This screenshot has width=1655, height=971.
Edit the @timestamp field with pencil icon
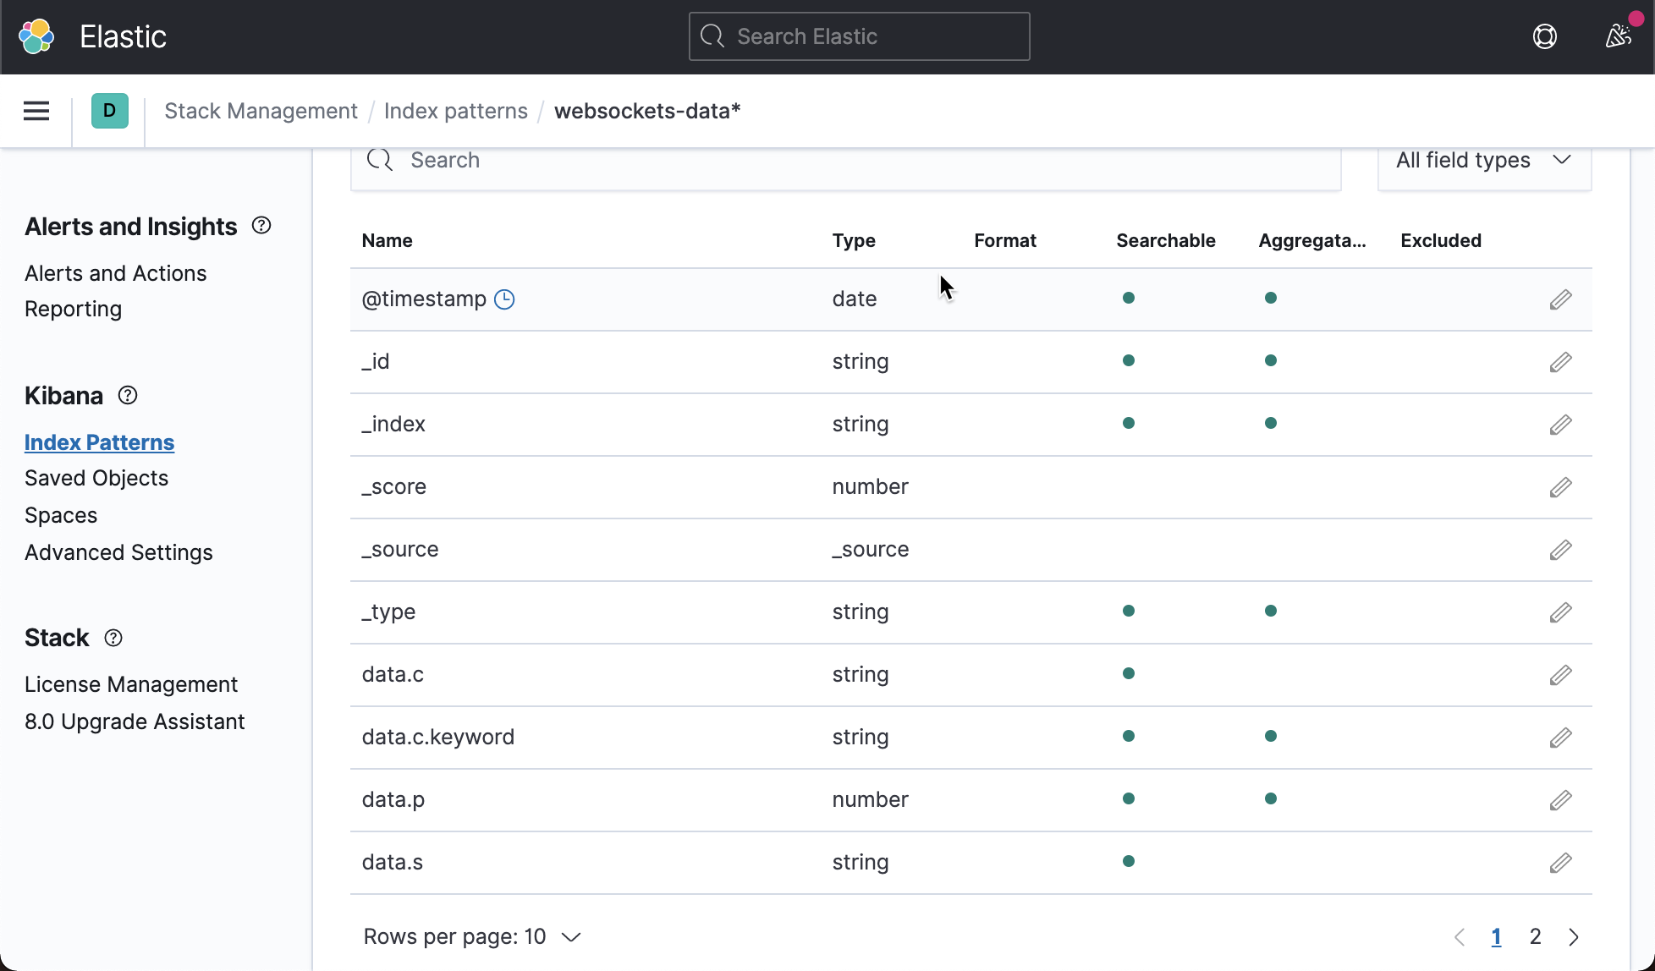(1561, 299)
